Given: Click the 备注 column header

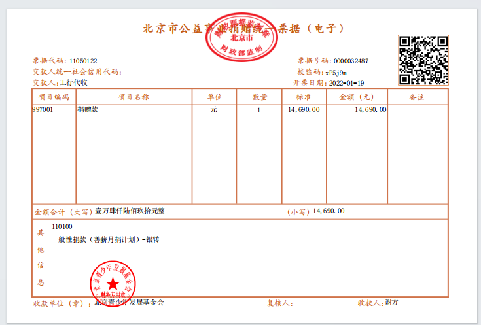Looking at the screenshot, I should coord(417,97).
